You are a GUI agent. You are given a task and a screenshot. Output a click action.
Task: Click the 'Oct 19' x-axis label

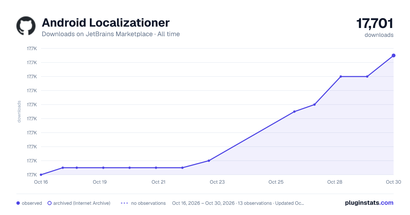[x=100, y=182]
